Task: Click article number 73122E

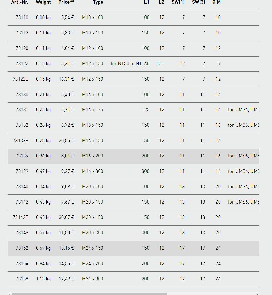Action: (x=21, y=79)
